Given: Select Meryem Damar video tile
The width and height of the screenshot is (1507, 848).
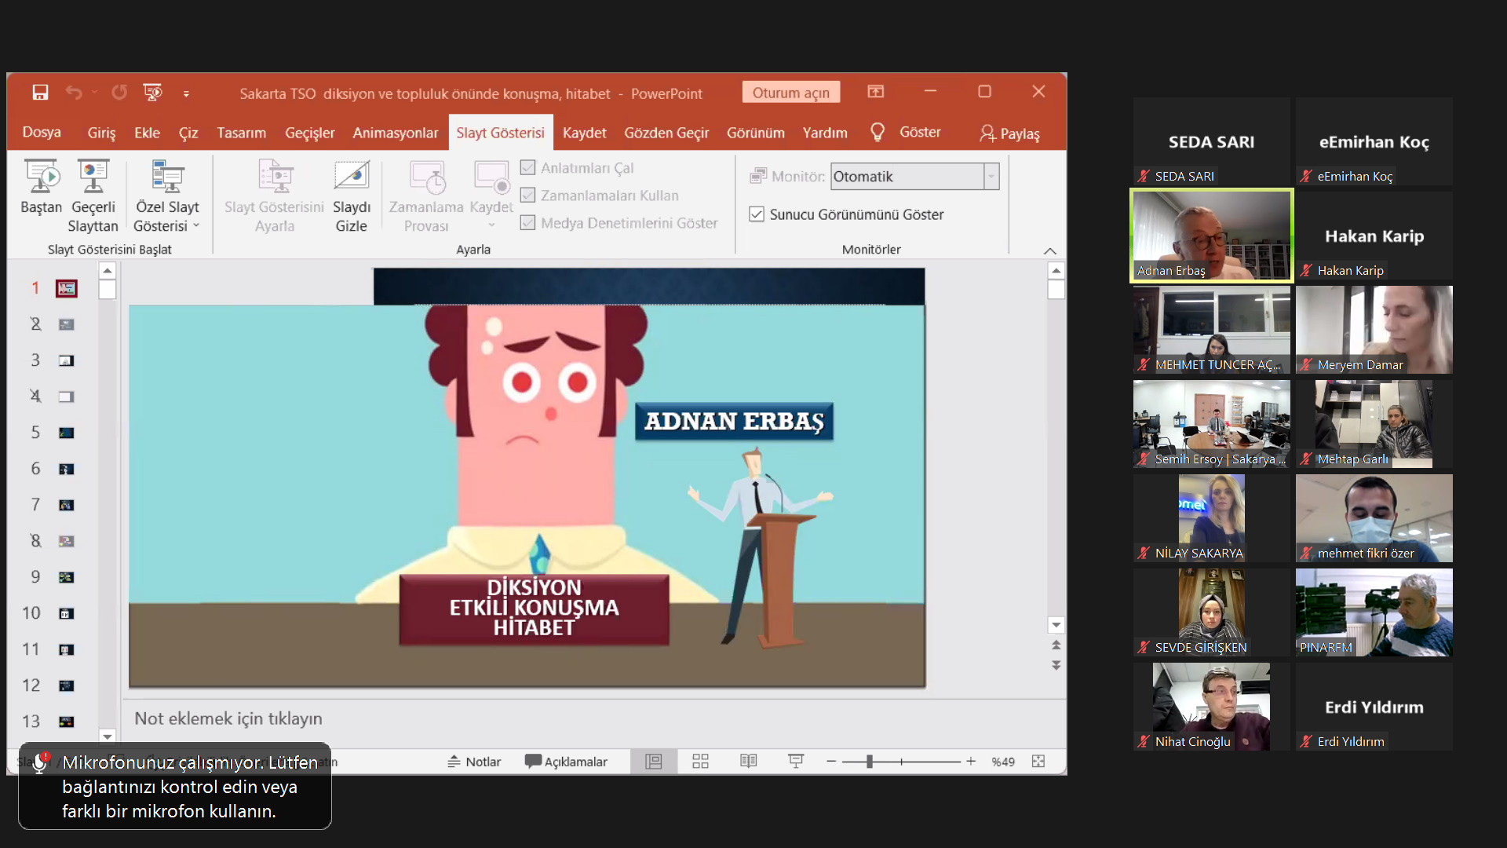Looking at the screenshot, I should tap(1374, 330).
